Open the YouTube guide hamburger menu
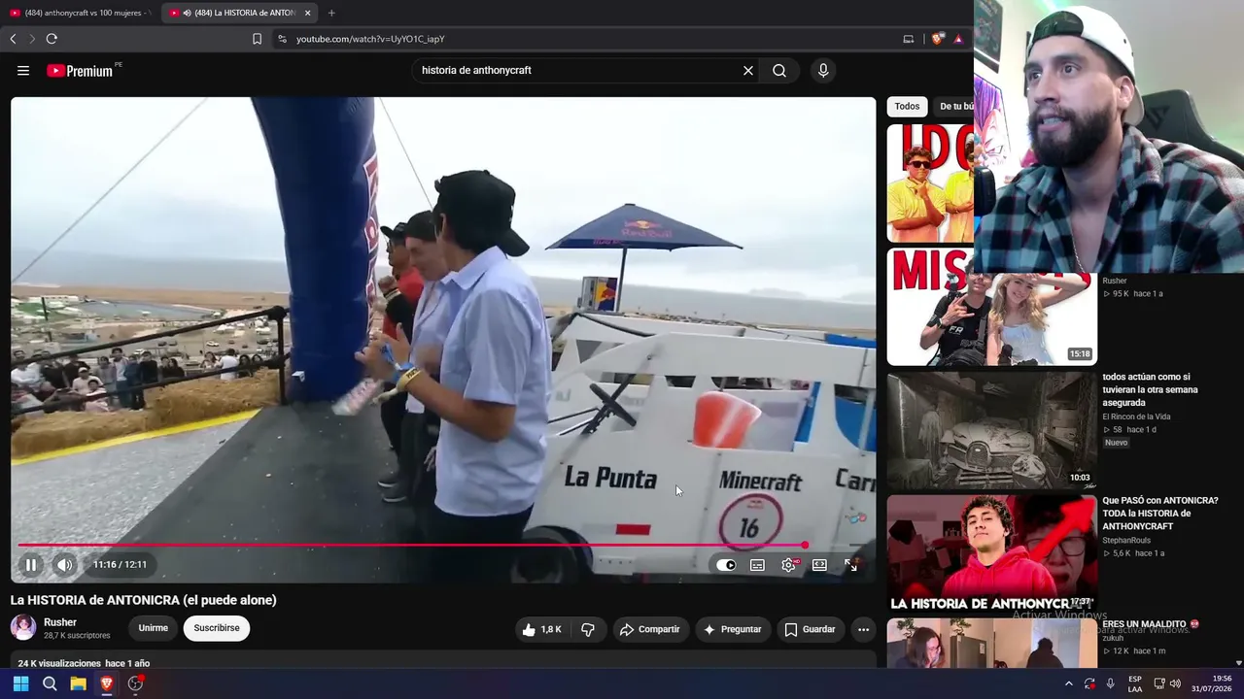Viewport: 1244px width, 699px height. [23, 70]
